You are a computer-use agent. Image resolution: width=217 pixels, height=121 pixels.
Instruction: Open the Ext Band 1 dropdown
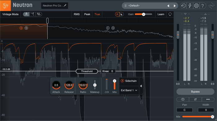(x=129, y=90)
